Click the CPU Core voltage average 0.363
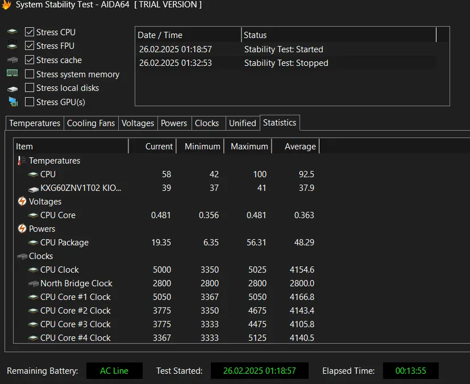Image resolution: width=470 pixels, height=384 pixels. click(x=304, y=215)
